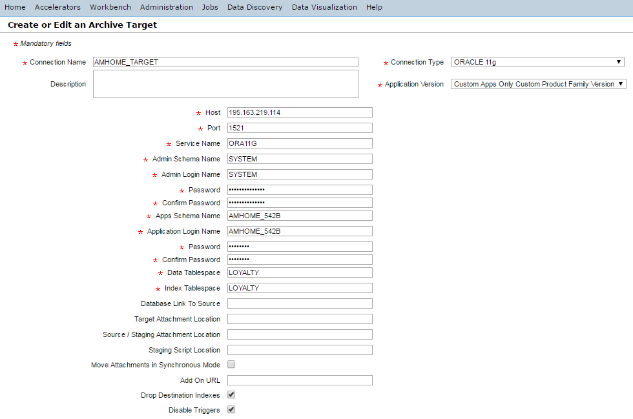
Task: Open the Accelerators menu
Action: tap(57, 7)
